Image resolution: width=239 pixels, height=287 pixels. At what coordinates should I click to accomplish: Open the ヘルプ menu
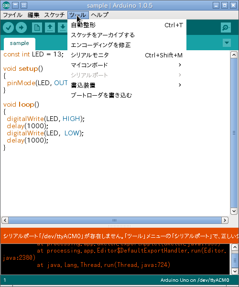tap(99, 15)
